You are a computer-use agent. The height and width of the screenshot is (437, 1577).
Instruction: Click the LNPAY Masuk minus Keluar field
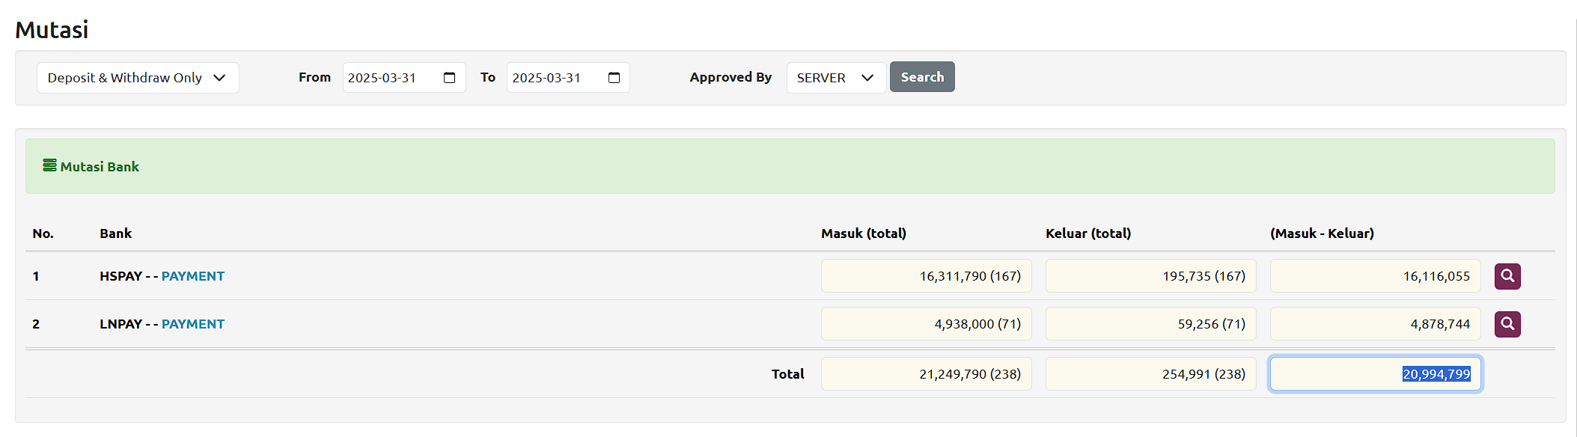click(1375, 324)
